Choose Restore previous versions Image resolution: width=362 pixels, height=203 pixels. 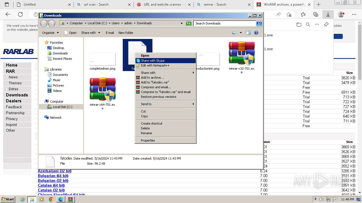coord(165,97)
